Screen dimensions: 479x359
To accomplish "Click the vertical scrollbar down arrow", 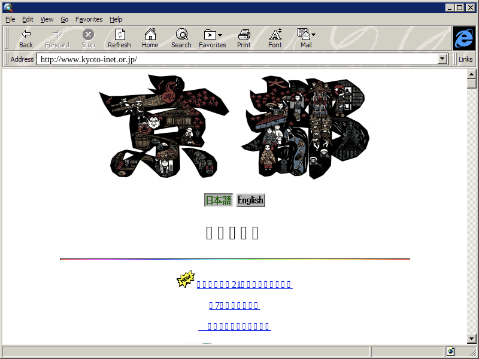I will click(472, 339).
